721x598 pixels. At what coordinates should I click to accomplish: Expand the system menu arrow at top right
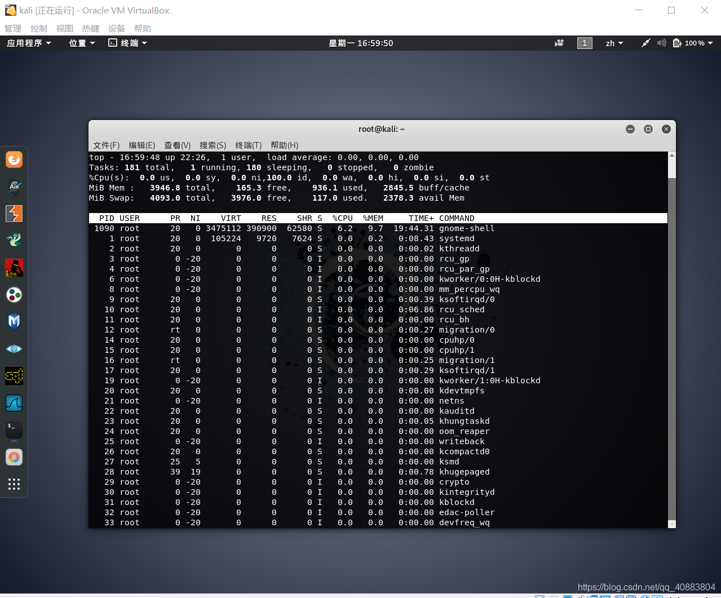tap(710, 43)
